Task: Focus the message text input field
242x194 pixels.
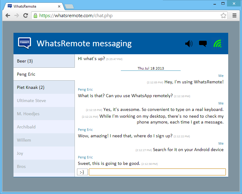Action: [x=157, y=172]
